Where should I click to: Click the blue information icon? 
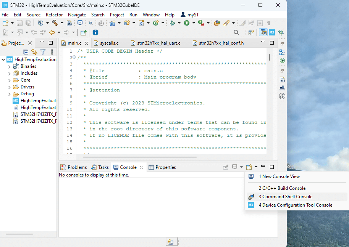pos(95,32)
